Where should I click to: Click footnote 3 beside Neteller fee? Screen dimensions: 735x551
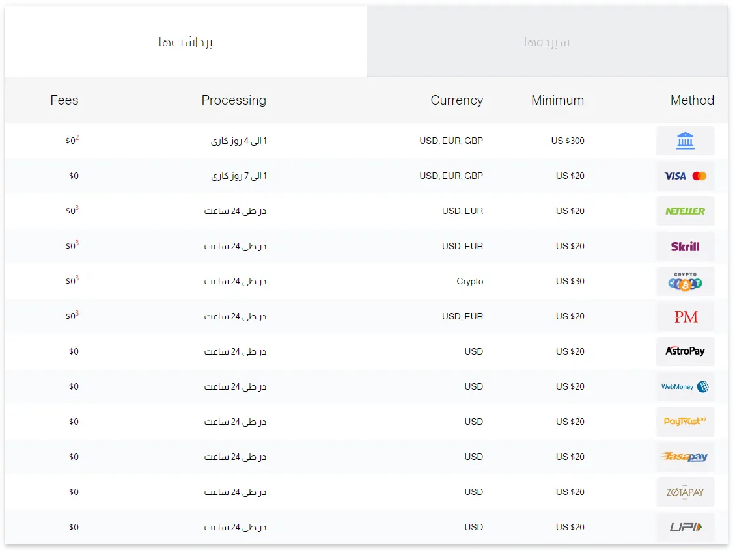77,208
